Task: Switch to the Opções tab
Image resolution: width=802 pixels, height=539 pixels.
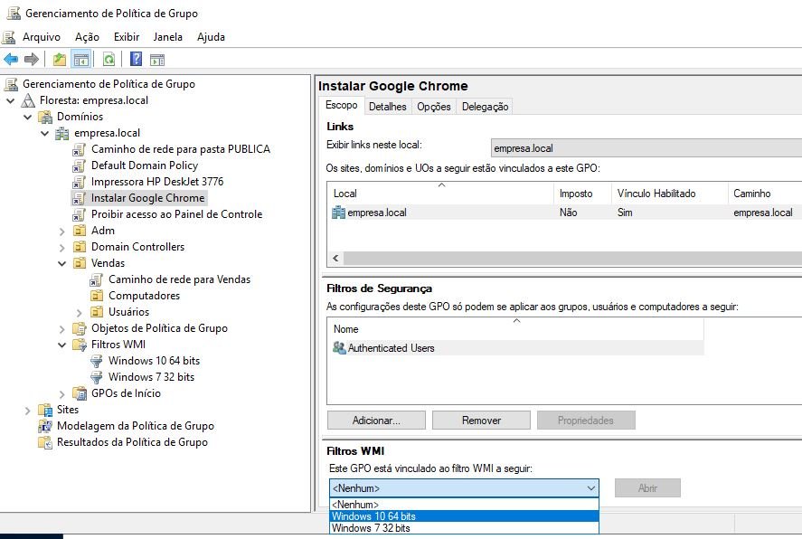Action: click(x=434, y=107)
